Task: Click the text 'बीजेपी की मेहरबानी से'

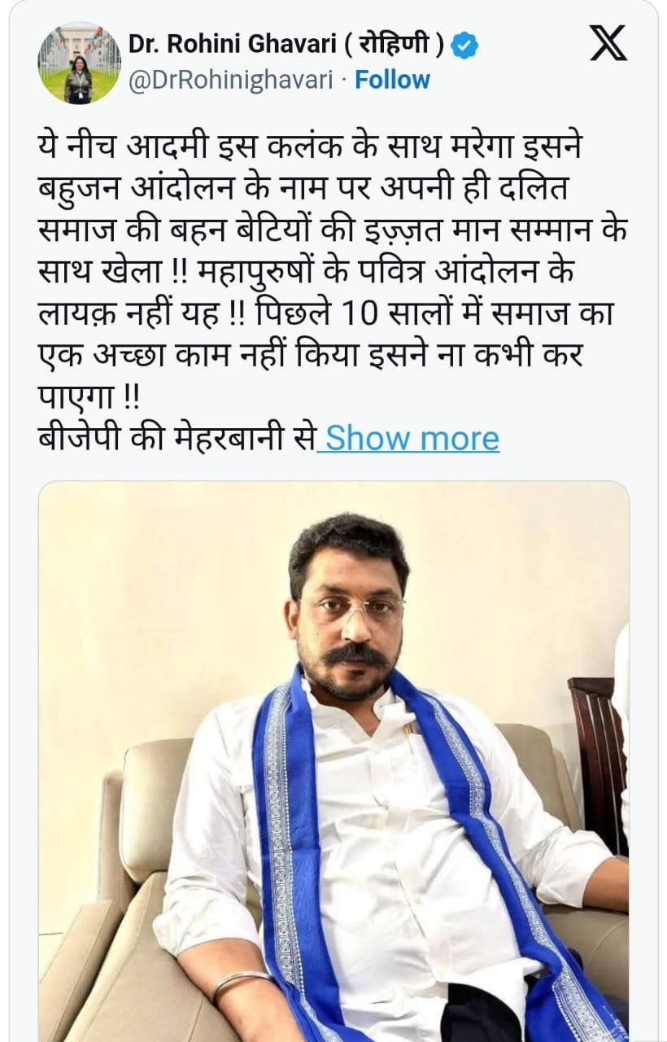Action: pyautogui.click(x=177, y=438)
